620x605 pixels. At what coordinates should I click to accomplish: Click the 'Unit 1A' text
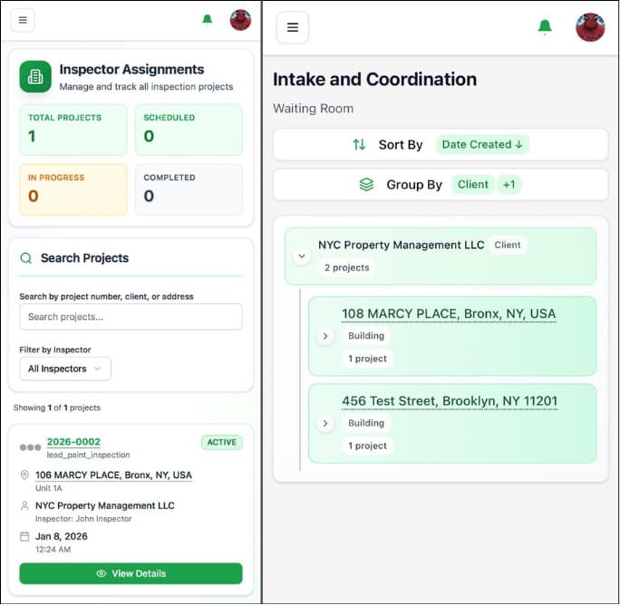(49, 488)
